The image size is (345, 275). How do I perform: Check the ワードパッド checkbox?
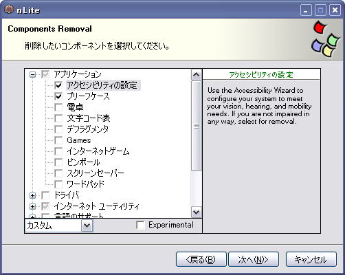pos(58,184)
